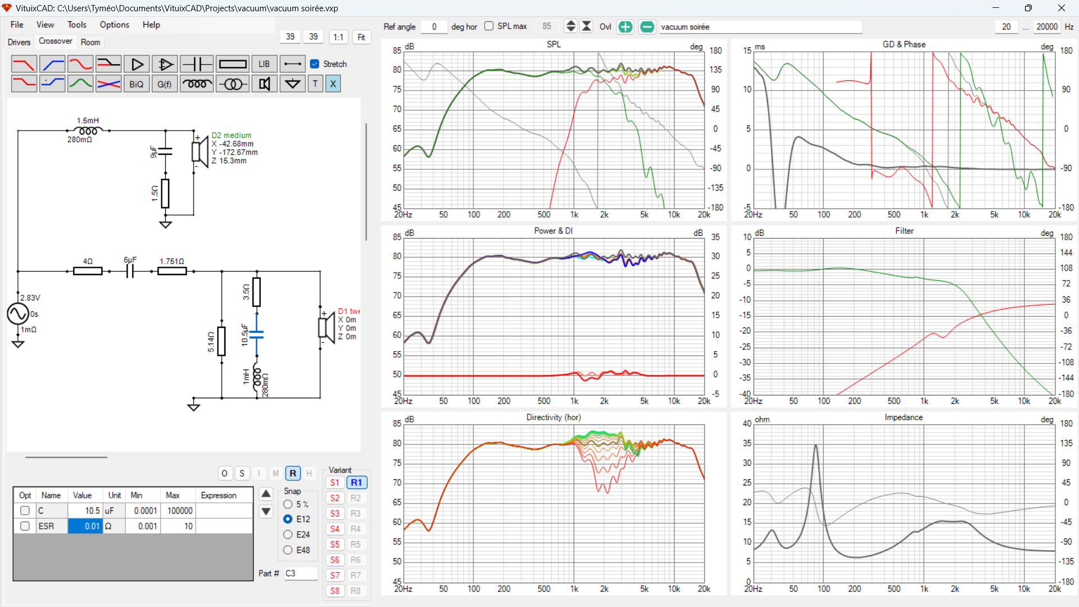Click the schematic horizontal scrollbar

[x=66, y=457]
